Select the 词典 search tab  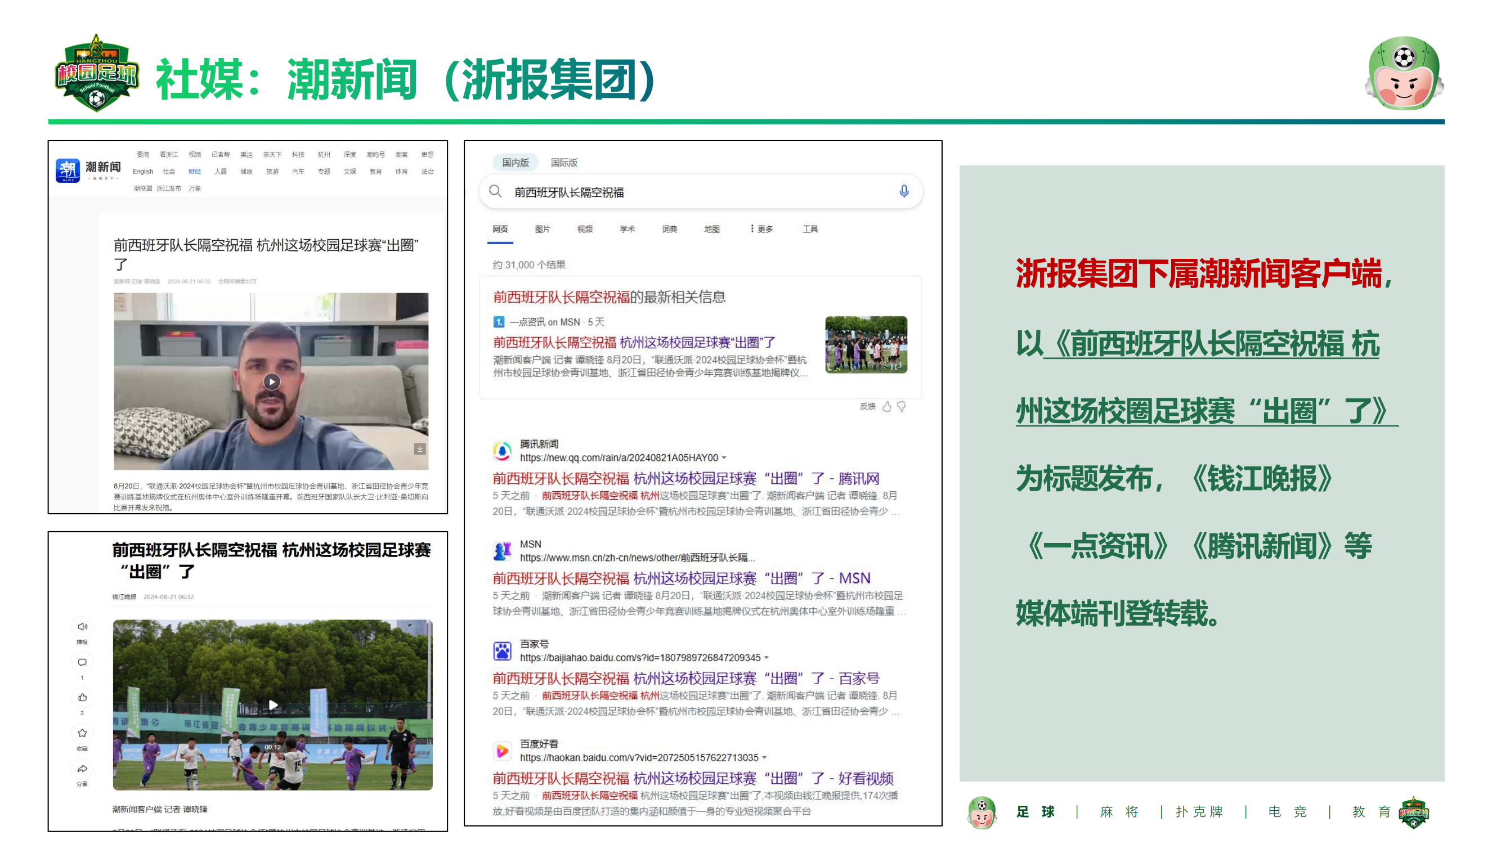[x=670, y=229]
